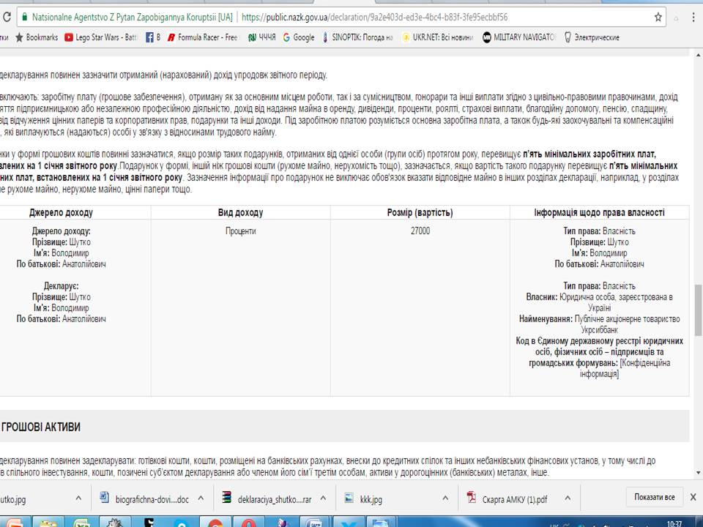Open the UKR.NET news bookmark
Image resolution: width=703 pixels, height=527 pixels.
(438, 37)
